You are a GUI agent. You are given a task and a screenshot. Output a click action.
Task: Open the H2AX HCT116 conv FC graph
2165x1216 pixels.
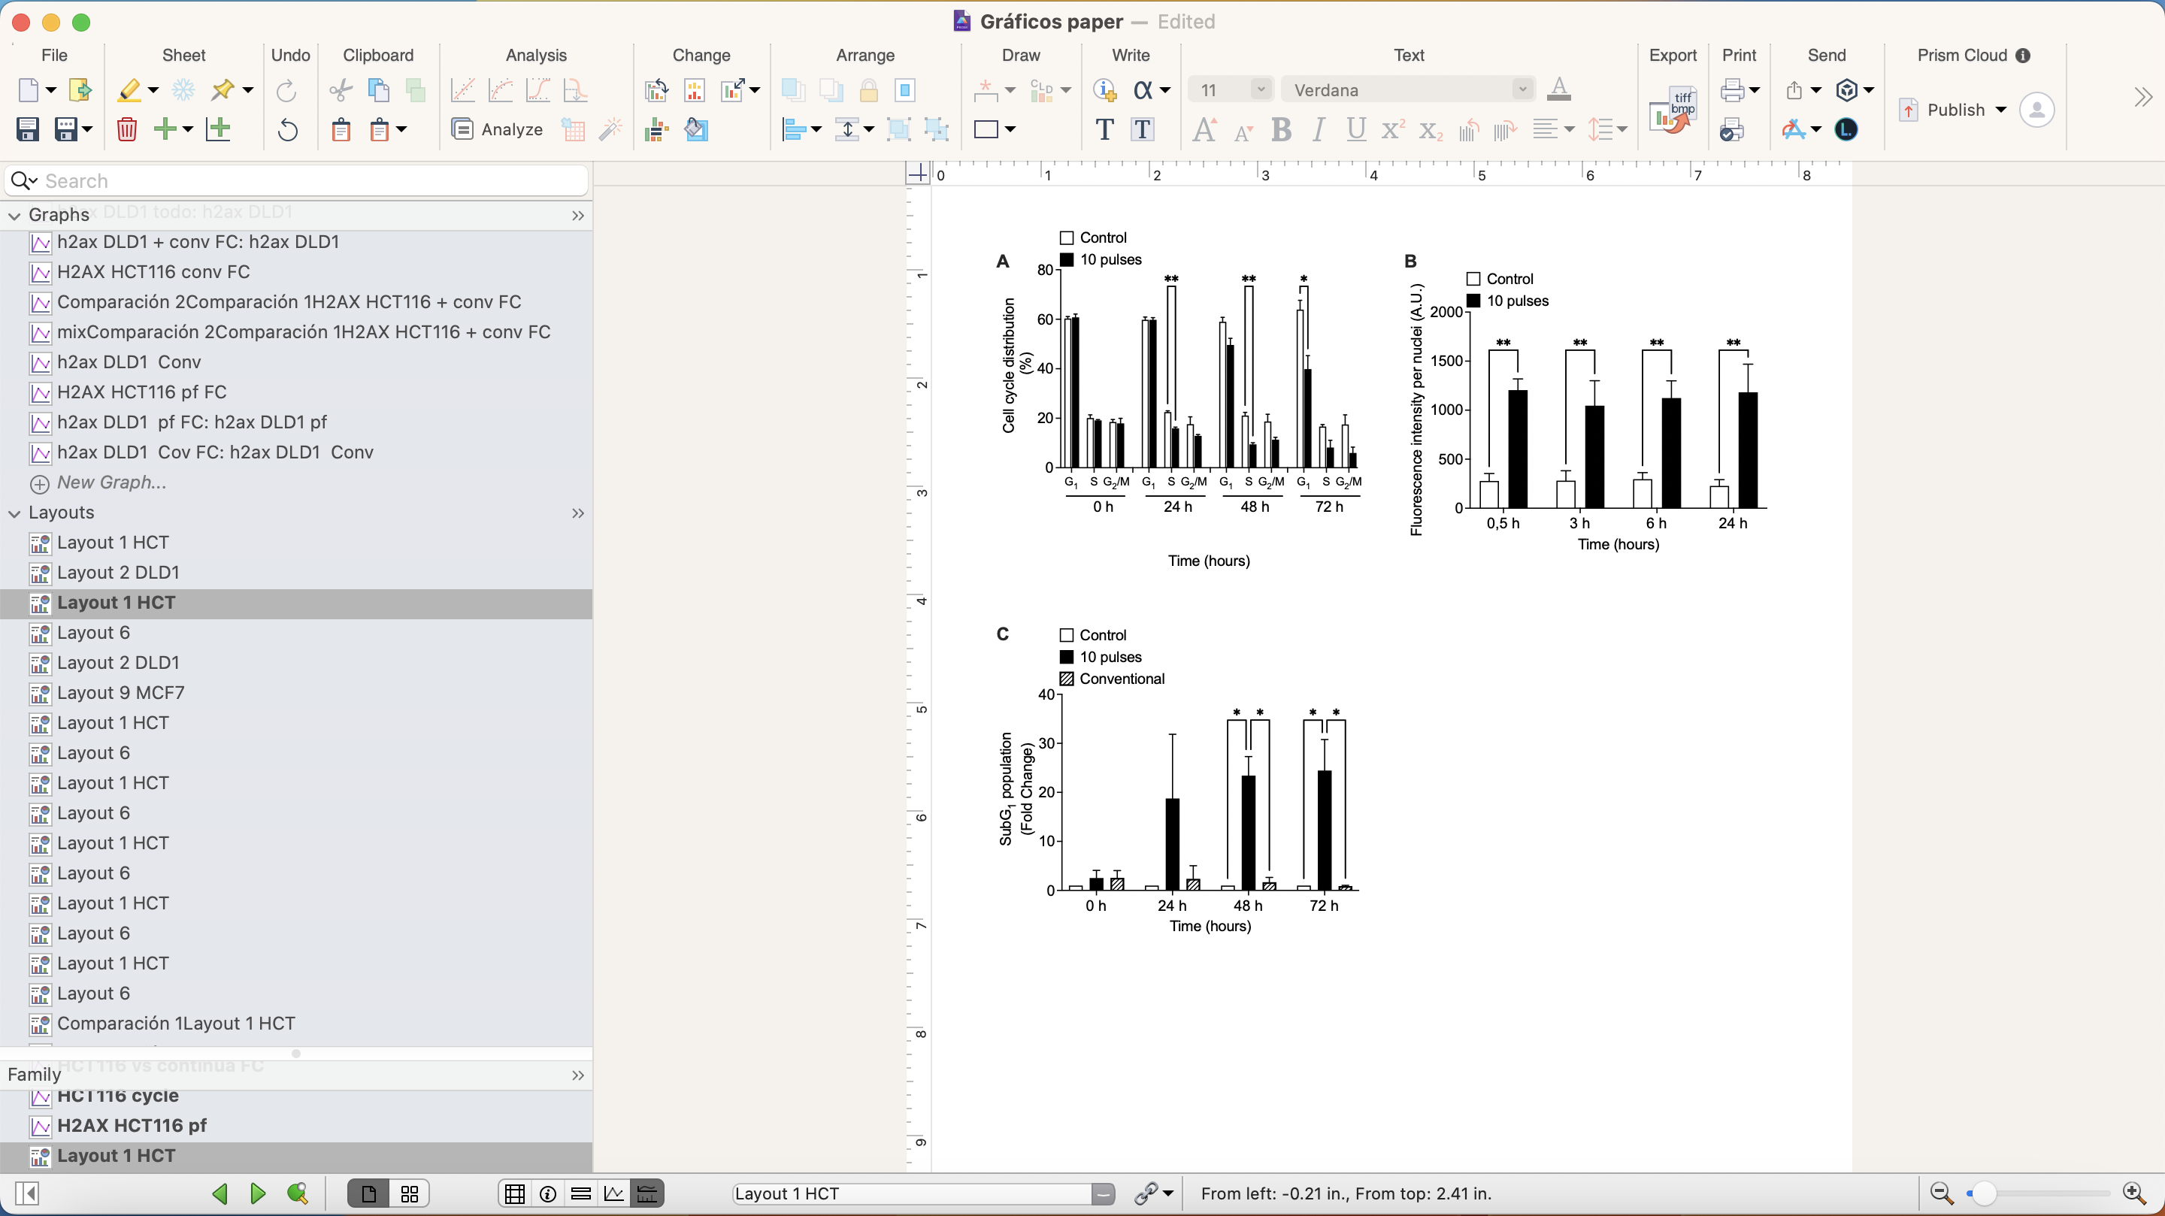pos(153,271)
